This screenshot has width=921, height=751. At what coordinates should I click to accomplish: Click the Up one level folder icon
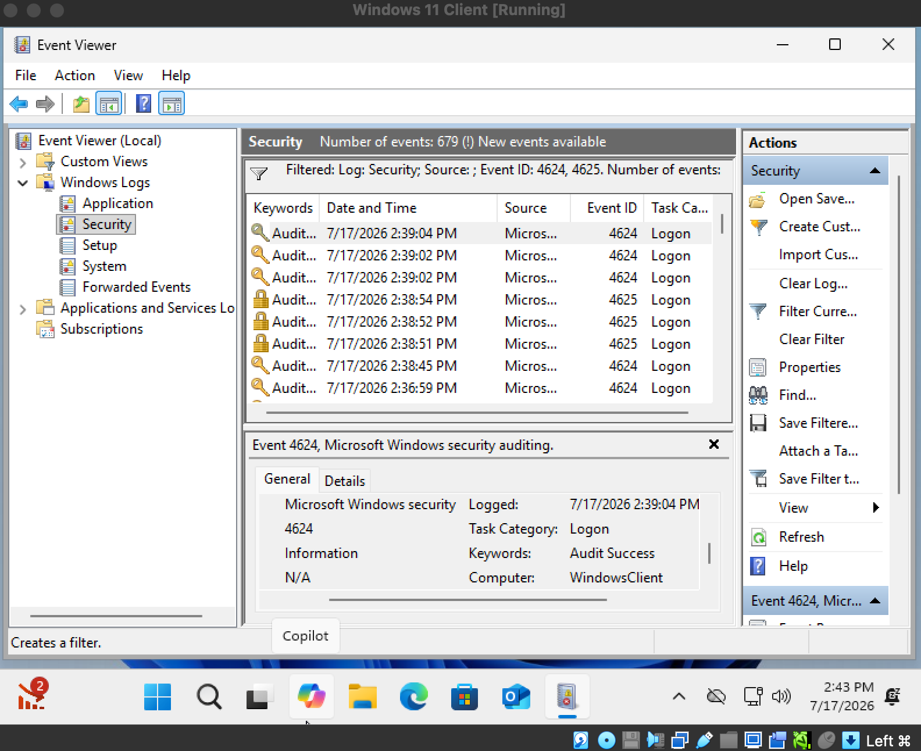81,104
